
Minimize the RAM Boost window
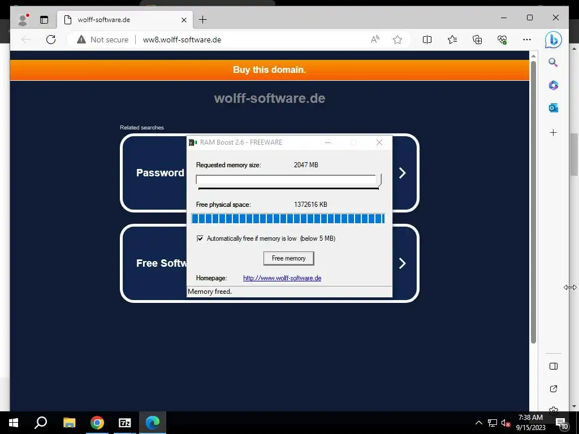pyautogui.click(x=327, y=142)
